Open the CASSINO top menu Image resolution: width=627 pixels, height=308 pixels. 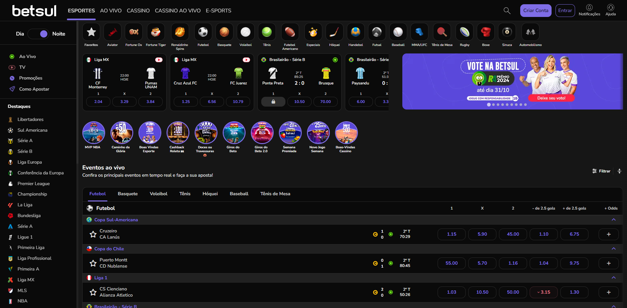[138, 11]
